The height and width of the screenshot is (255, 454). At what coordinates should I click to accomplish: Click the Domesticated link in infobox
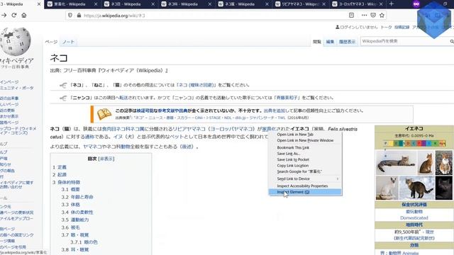pos(414,217)
